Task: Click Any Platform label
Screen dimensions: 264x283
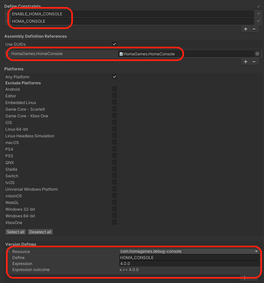Action: click(17, 77)
